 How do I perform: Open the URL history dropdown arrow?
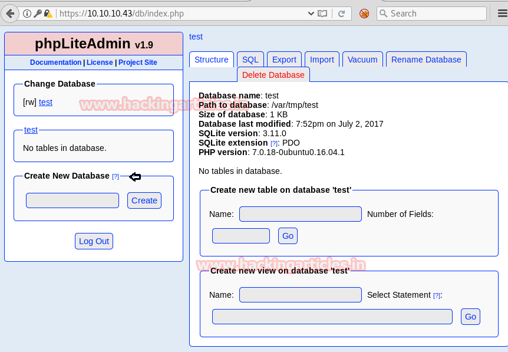point(311,14)
